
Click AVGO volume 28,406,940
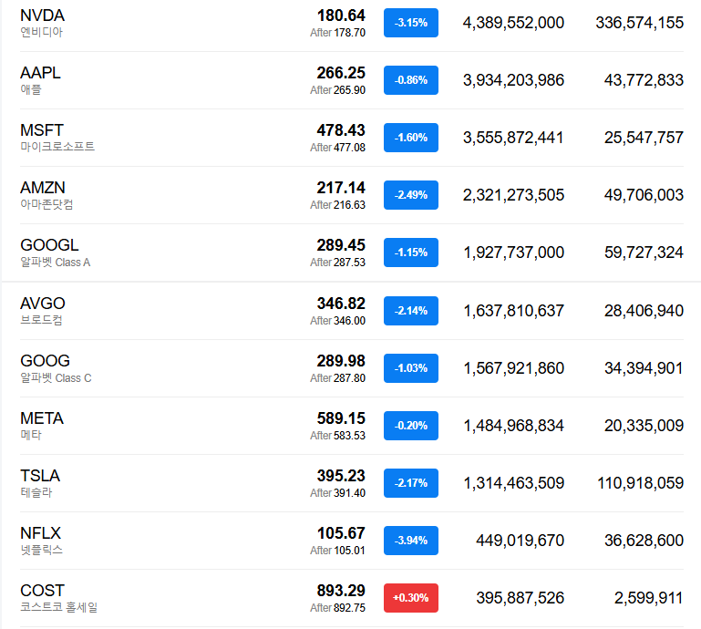click(644, 311)
